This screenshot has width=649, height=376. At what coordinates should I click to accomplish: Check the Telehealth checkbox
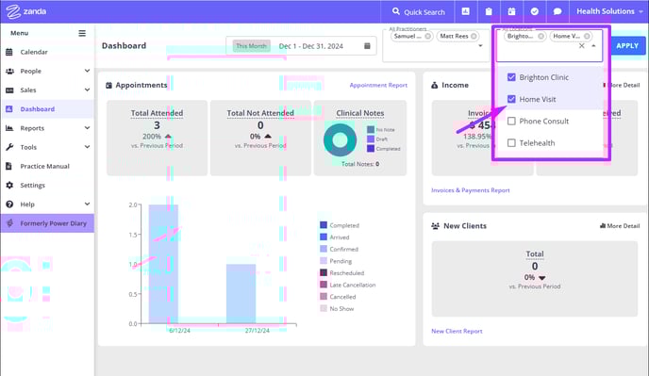coord(511,143)
